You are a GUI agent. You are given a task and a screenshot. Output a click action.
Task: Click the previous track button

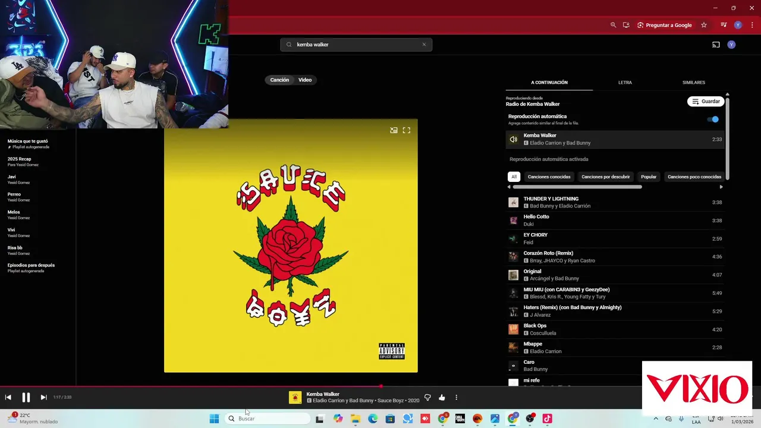tap(8, 397)
